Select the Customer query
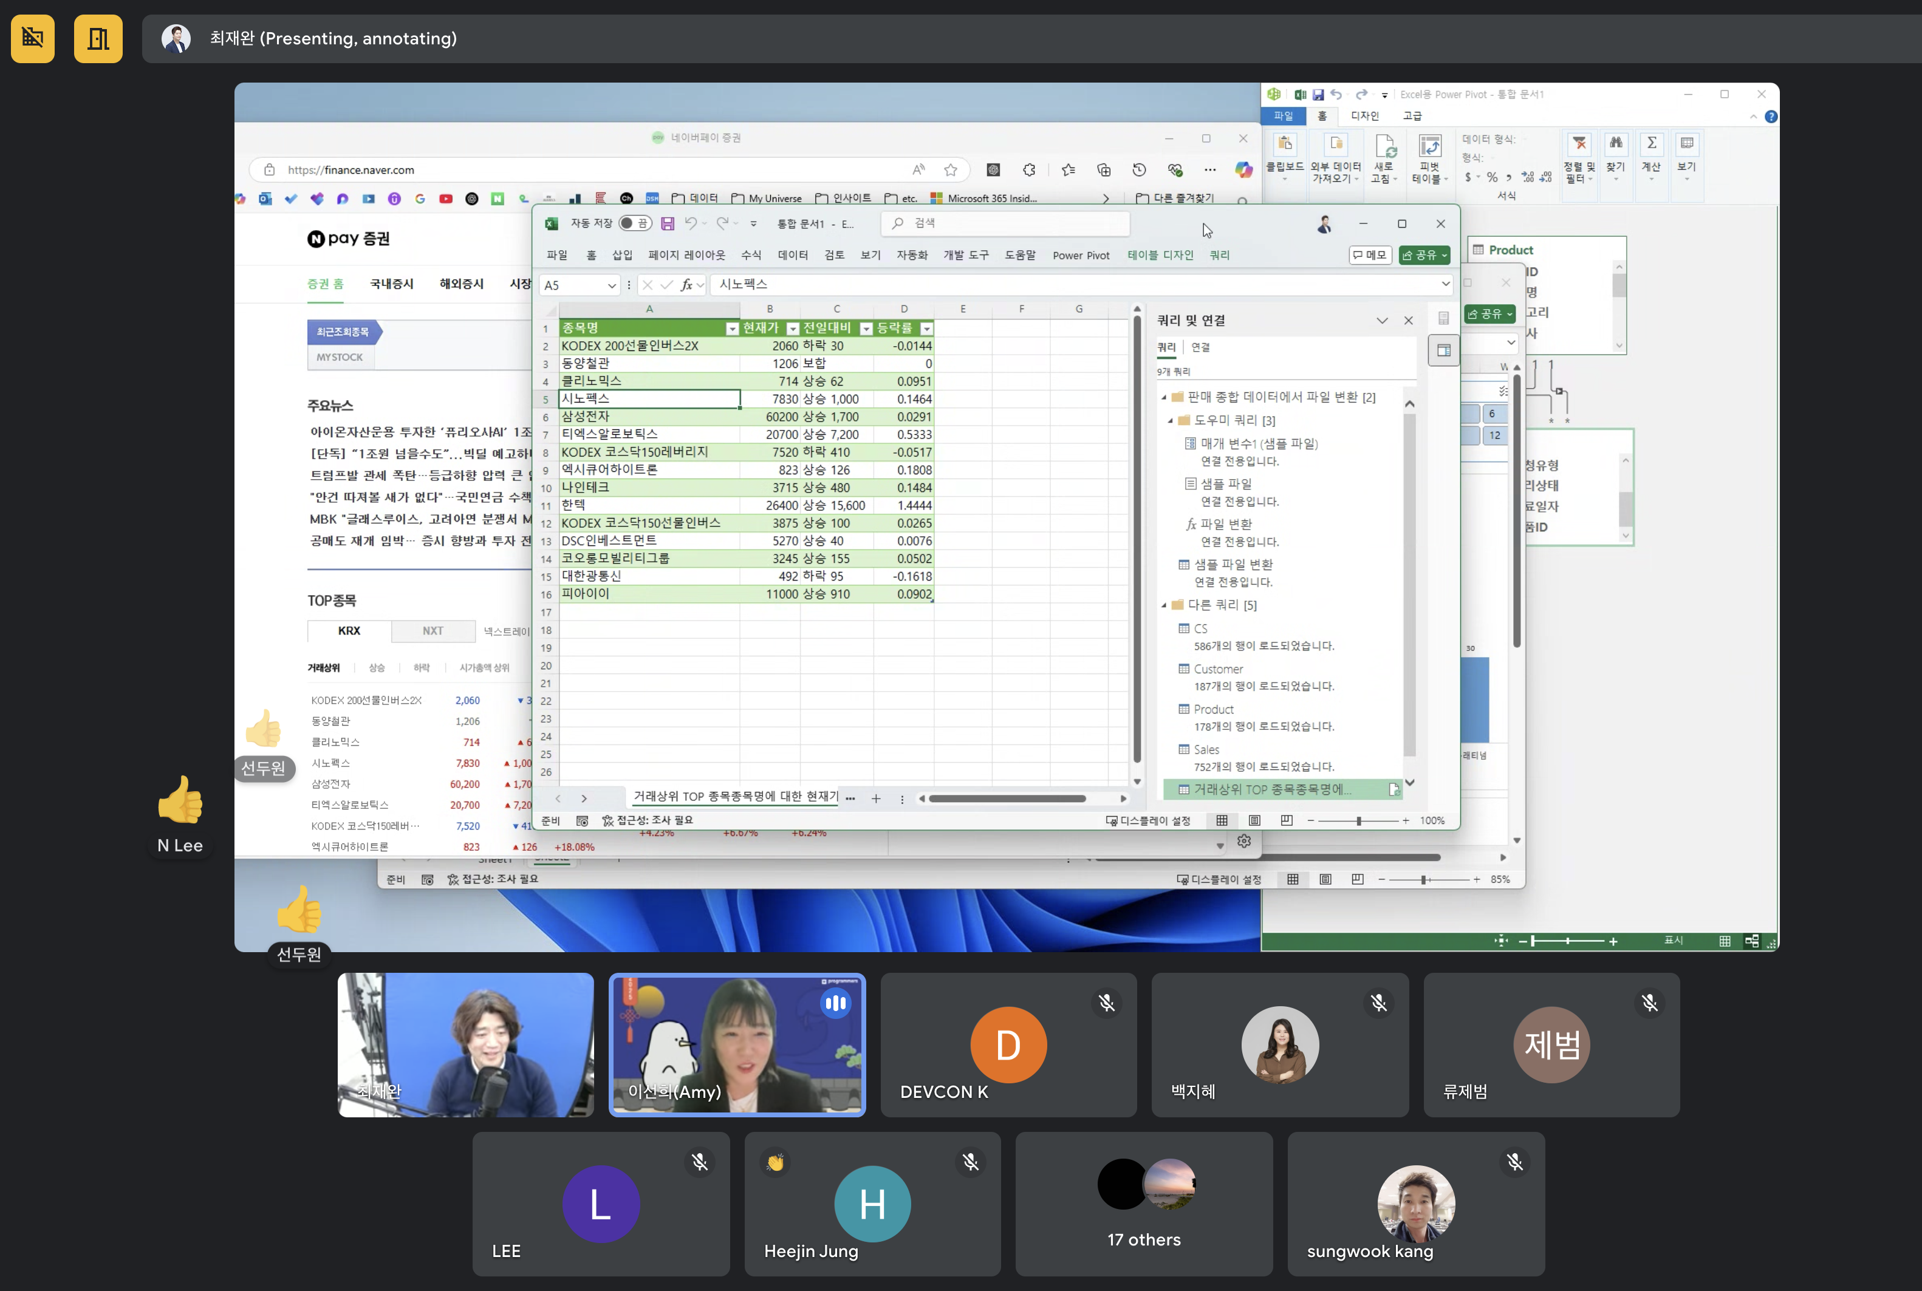 pos(1218,669)
